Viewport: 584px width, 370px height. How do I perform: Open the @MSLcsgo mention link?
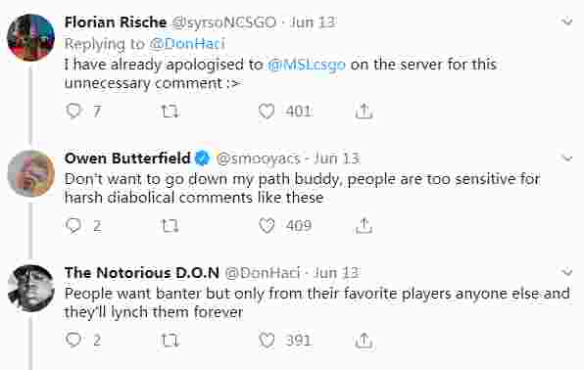[x=307, y=65]
